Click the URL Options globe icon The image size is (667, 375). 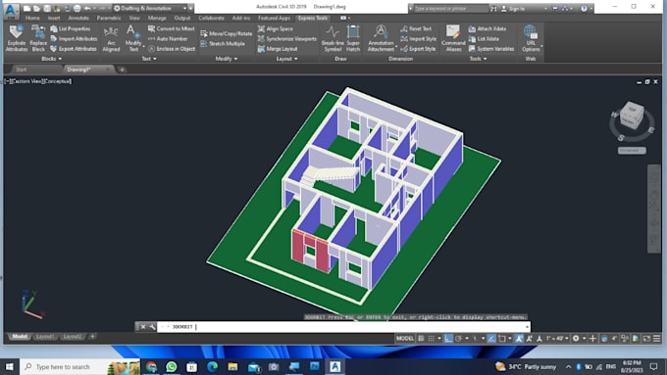pyautogui.click(x=530, y=32)
